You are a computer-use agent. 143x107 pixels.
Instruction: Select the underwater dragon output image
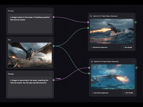coord(113,77)
